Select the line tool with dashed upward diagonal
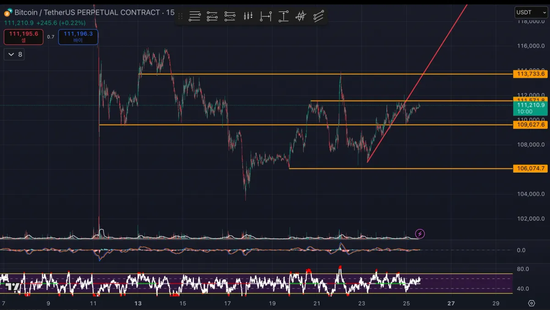This screenshot has width=550, height=310. point(212,16)
